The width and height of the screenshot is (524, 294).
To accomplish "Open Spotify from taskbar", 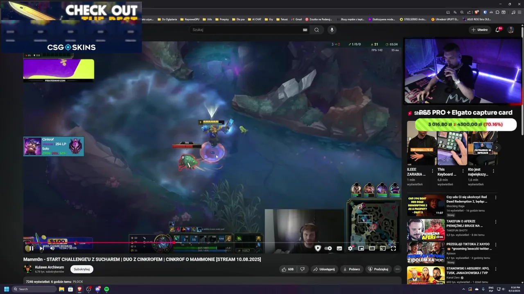I will (x=106, y=289).
